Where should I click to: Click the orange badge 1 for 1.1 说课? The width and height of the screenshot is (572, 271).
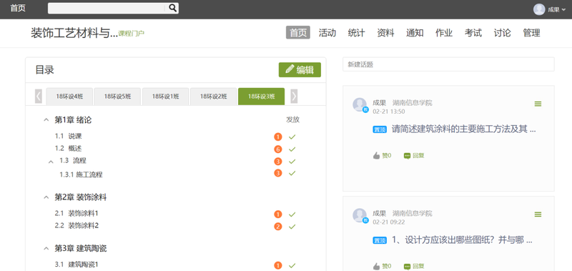pos(278,137)
